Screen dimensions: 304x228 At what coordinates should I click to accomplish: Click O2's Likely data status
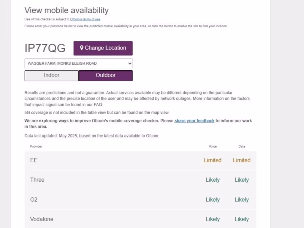(x=242, y=199)
